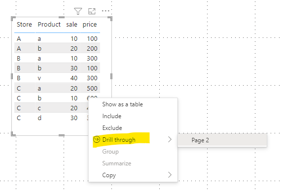This screenshot has height=190, width=282.
Task: Select Product cell d
Action: 39,118
